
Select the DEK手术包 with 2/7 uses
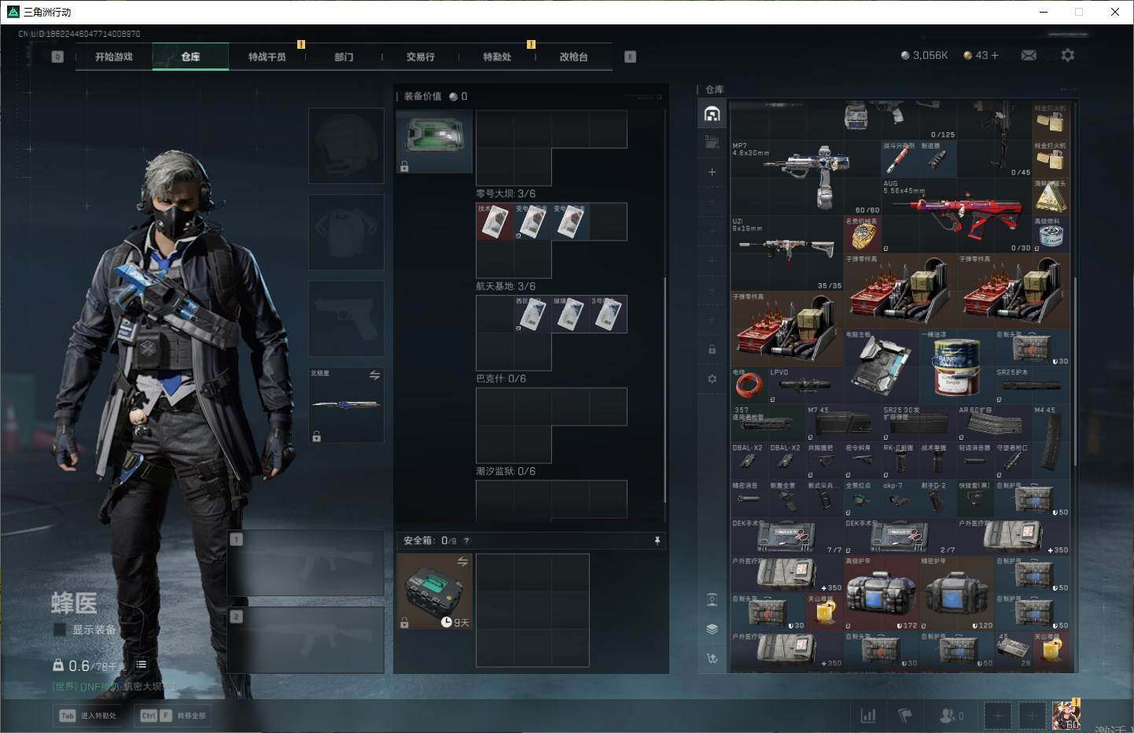tap(900, 536)
